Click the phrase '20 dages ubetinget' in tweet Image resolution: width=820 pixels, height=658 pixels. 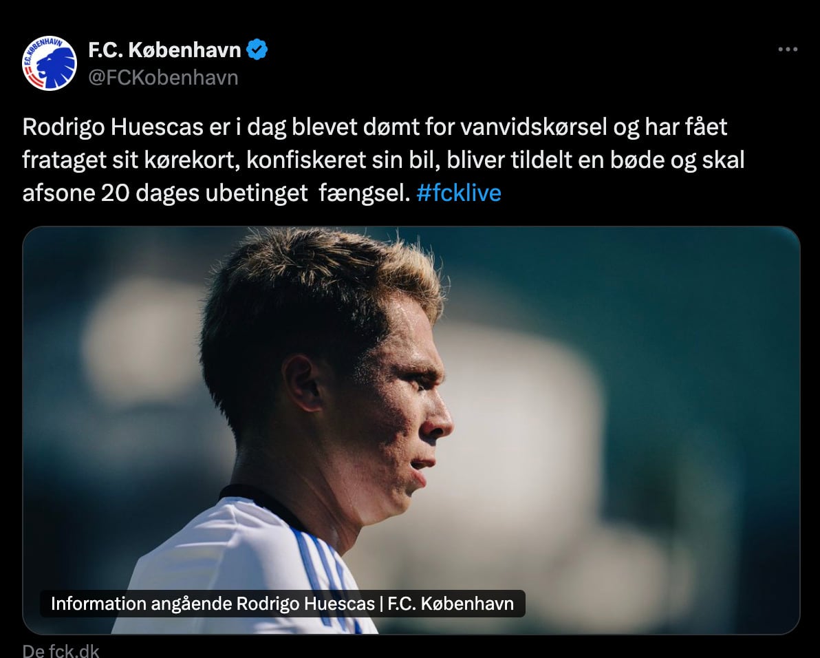204,193
